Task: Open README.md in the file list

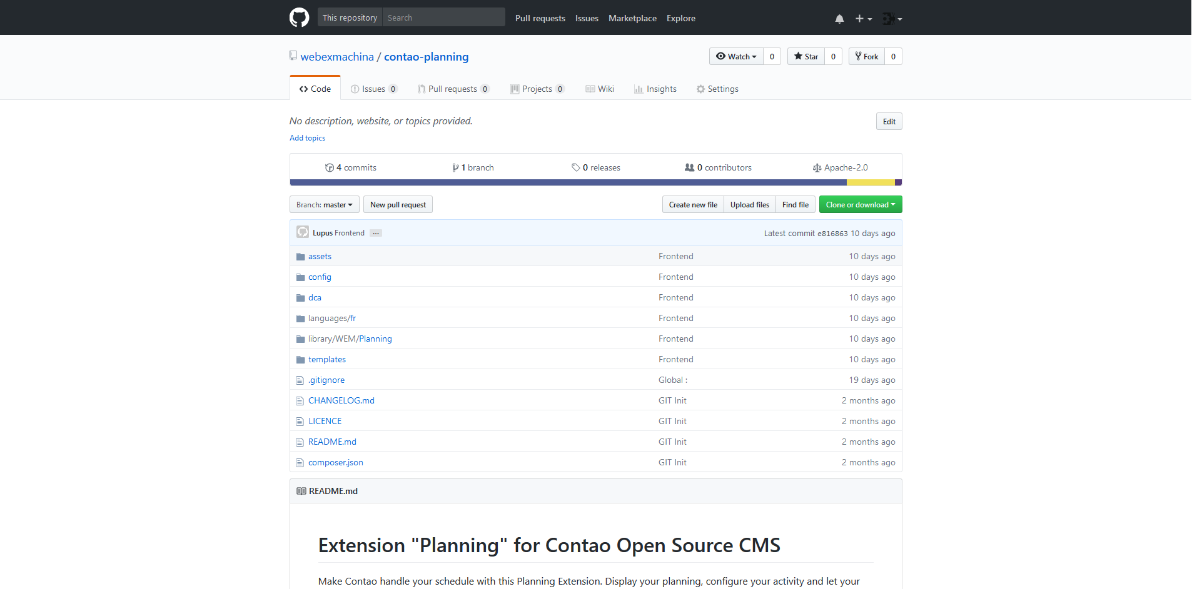Action: pos(332,442)
